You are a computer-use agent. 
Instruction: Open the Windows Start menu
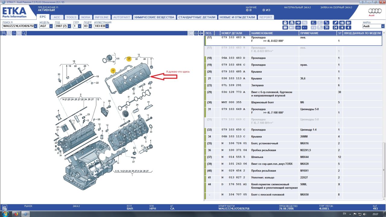pos(5,214)
